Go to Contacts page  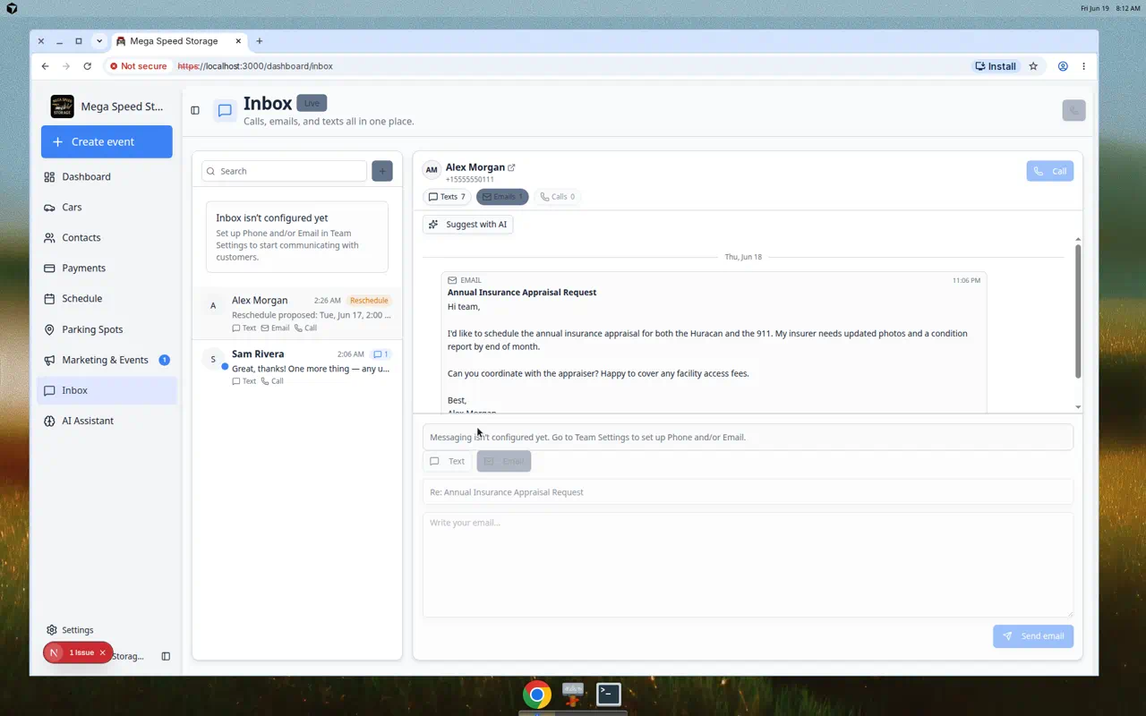pyautogui.click(x=107, y=238)
